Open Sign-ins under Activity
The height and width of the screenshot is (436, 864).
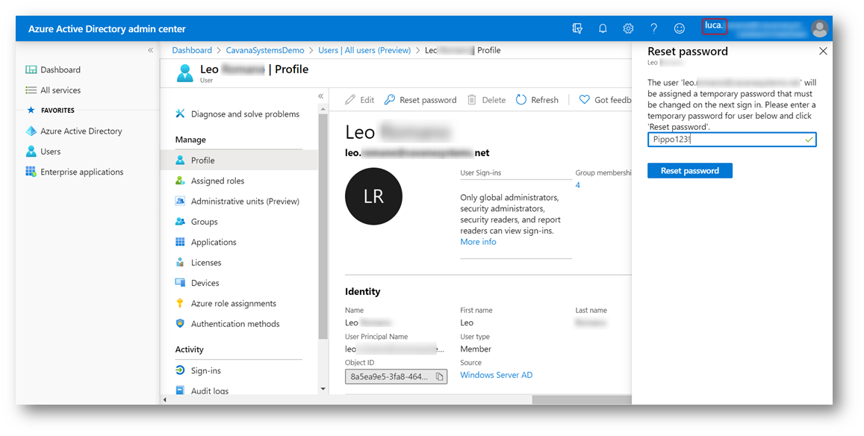pyautogui.click(x=199, y=370)
